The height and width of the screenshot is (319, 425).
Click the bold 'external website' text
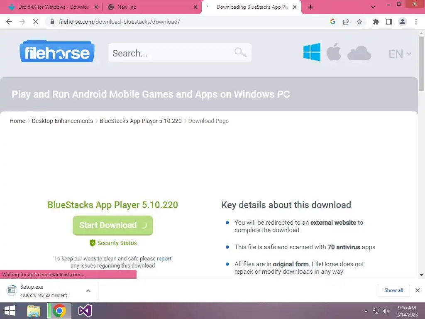(333, 223)
